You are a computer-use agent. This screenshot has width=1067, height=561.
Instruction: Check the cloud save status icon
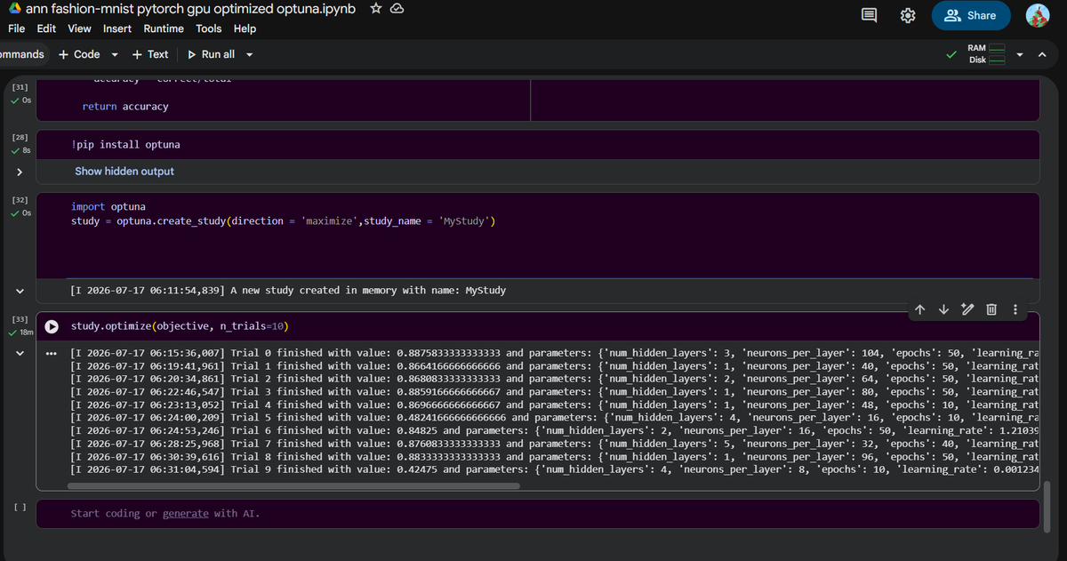point(397,9)
